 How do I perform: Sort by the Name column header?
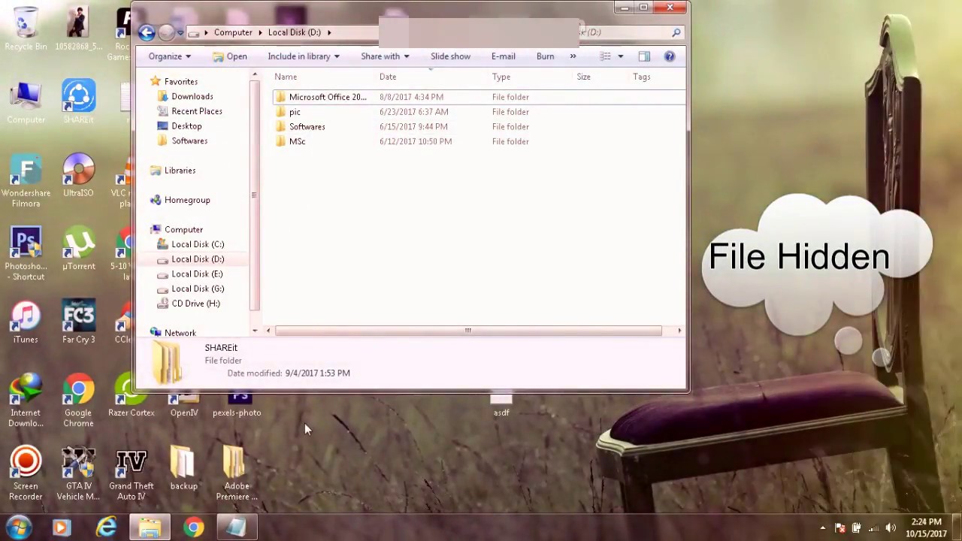pos(286,77)
